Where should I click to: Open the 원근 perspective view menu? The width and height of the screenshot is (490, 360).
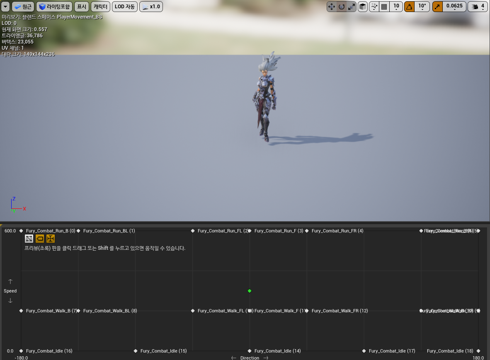[23, 7]
